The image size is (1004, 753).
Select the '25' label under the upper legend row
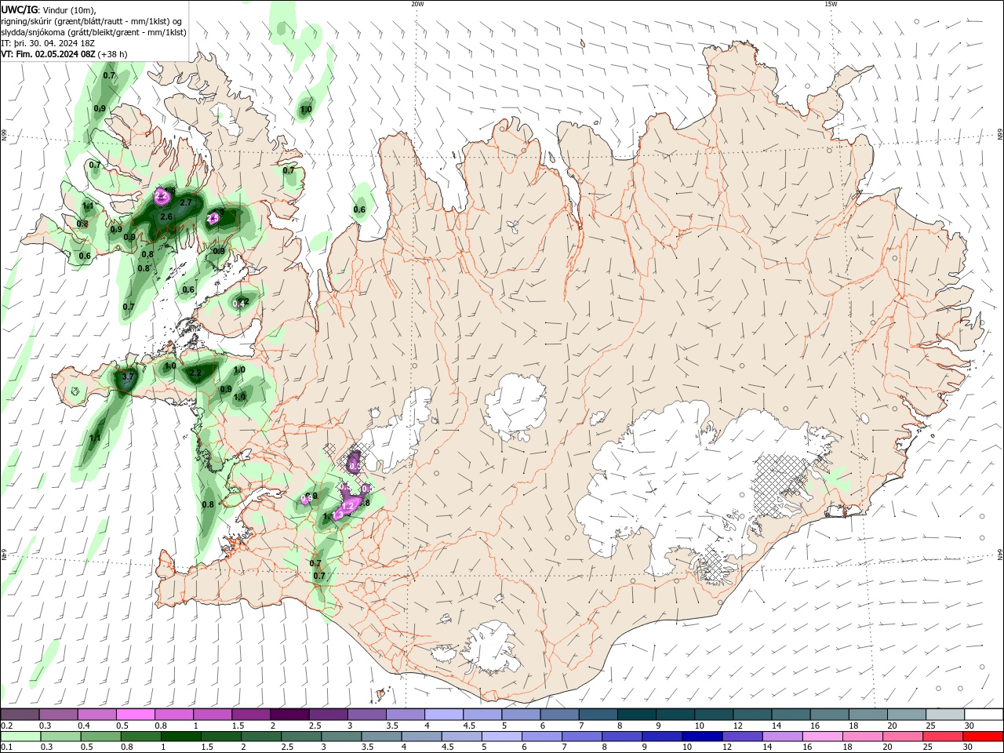click(933, 726)
